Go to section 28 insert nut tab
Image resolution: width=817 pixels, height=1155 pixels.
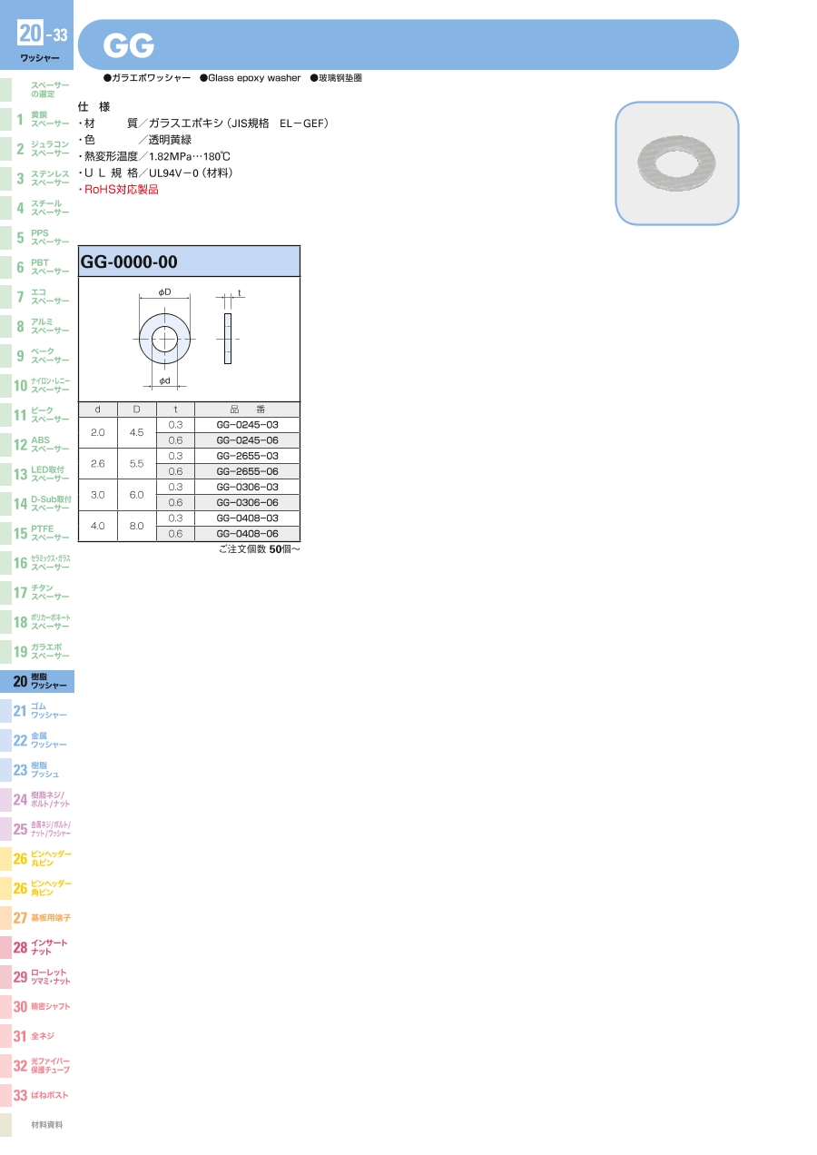pos(37,947)
